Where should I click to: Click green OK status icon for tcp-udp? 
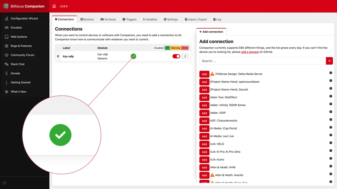(x=133, y=56)
